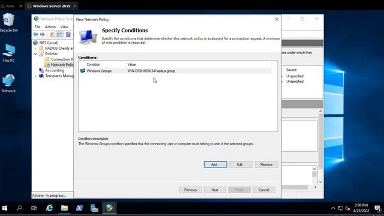
Task: Show hidden tray icons chevron
Action: click(x=333, y=208)
